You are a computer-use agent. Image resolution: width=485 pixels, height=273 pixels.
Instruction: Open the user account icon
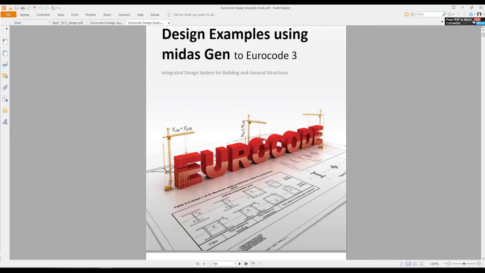(x=479, y=14)
